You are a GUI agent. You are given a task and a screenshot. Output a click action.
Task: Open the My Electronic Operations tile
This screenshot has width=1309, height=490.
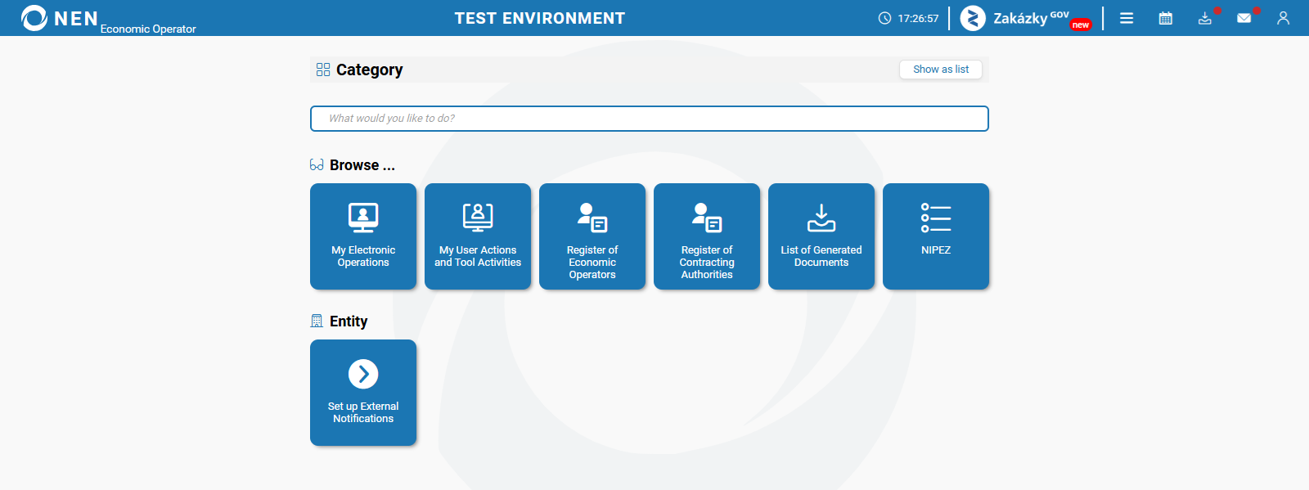(x=363, y=236)
